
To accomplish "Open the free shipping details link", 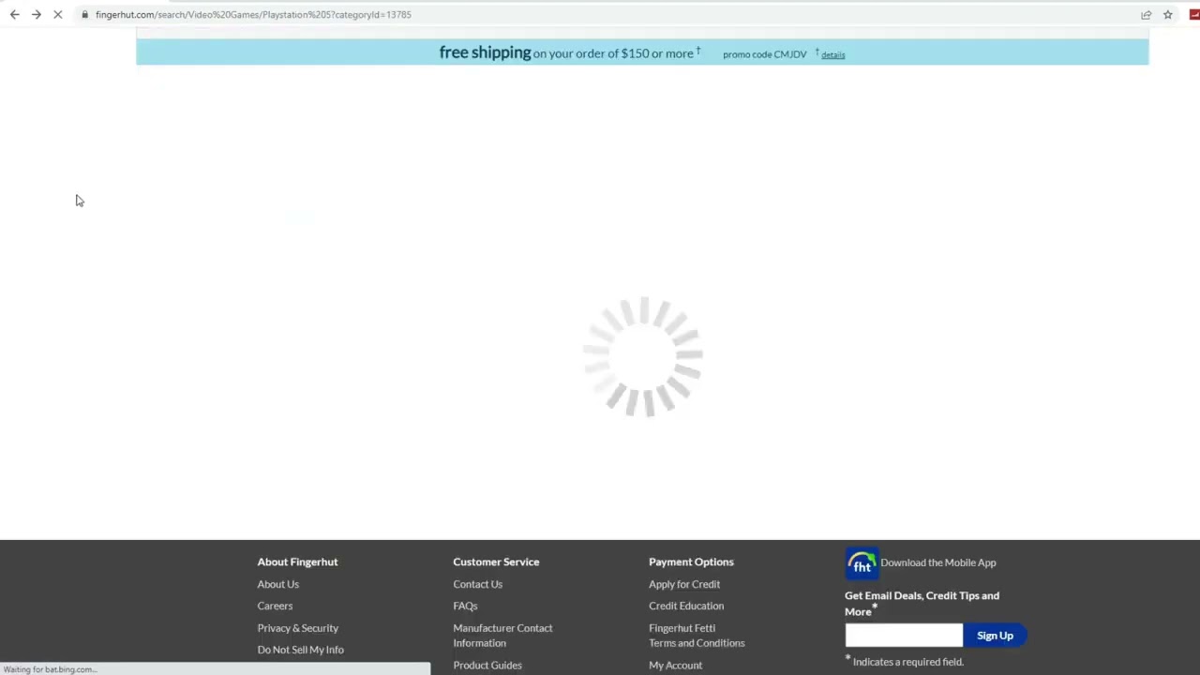I will (x=832, y=54).
